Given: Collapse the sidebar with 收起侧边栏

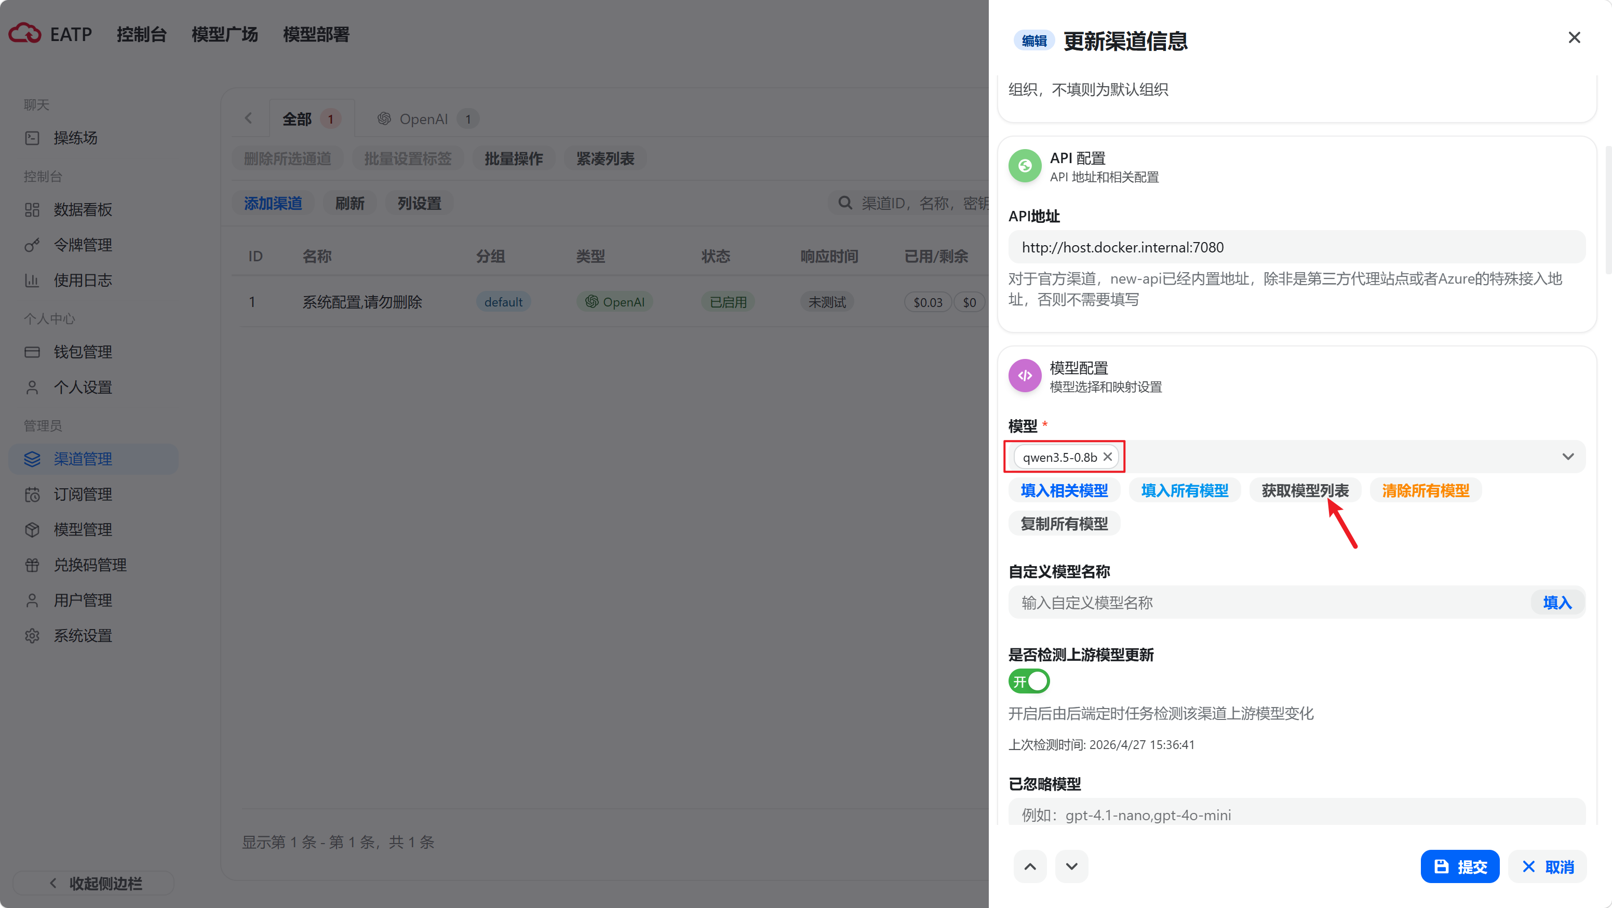Looking at the screenshot, I should click(94, 883).
